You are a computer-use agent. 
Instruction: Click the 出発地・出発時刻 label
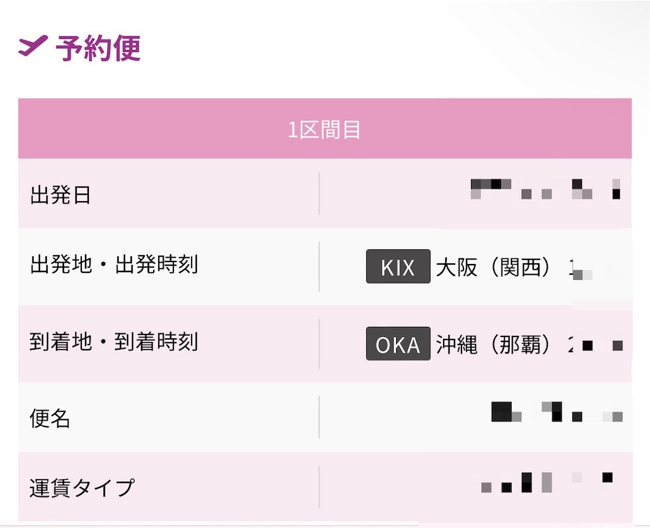(114, 264)
